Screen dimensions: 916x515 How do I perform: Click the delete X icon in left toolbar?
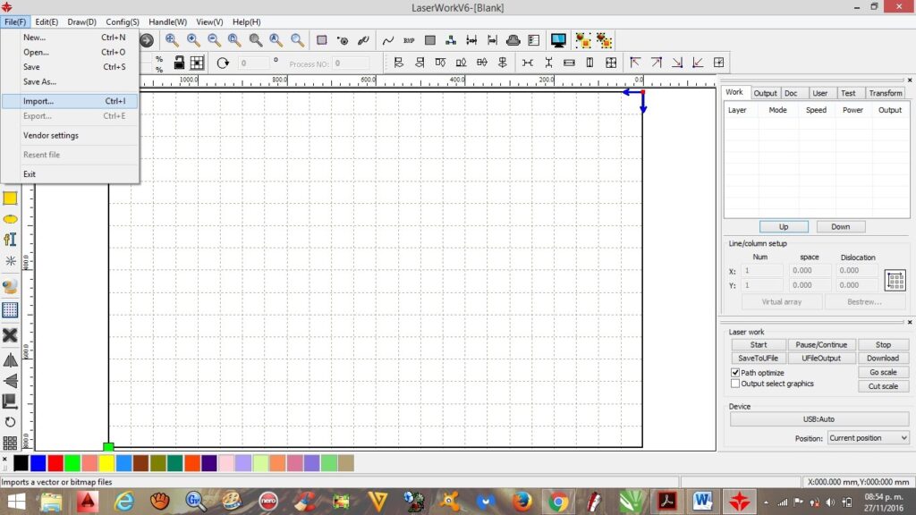pos(10,335)
